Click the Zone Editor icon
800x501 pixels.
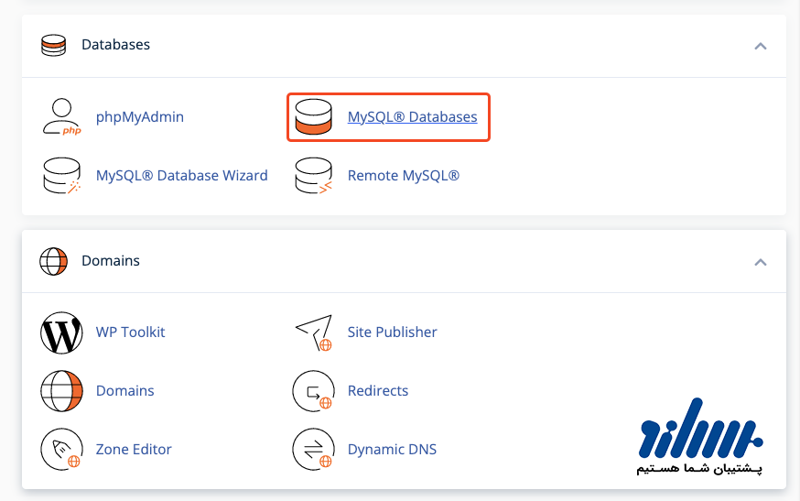pyautogui.click(x=61, y=450)
